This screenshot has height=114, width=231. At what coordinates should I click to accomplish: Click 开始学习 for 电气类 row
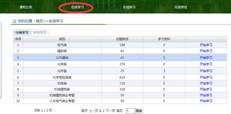[206, 45]
